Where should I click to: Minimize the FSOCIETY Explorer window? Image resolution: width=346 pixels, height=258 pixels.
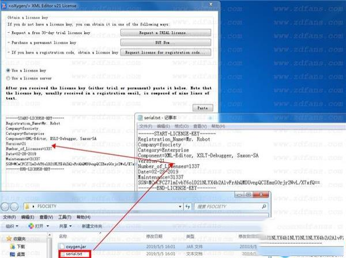click(x=239, y=195)
